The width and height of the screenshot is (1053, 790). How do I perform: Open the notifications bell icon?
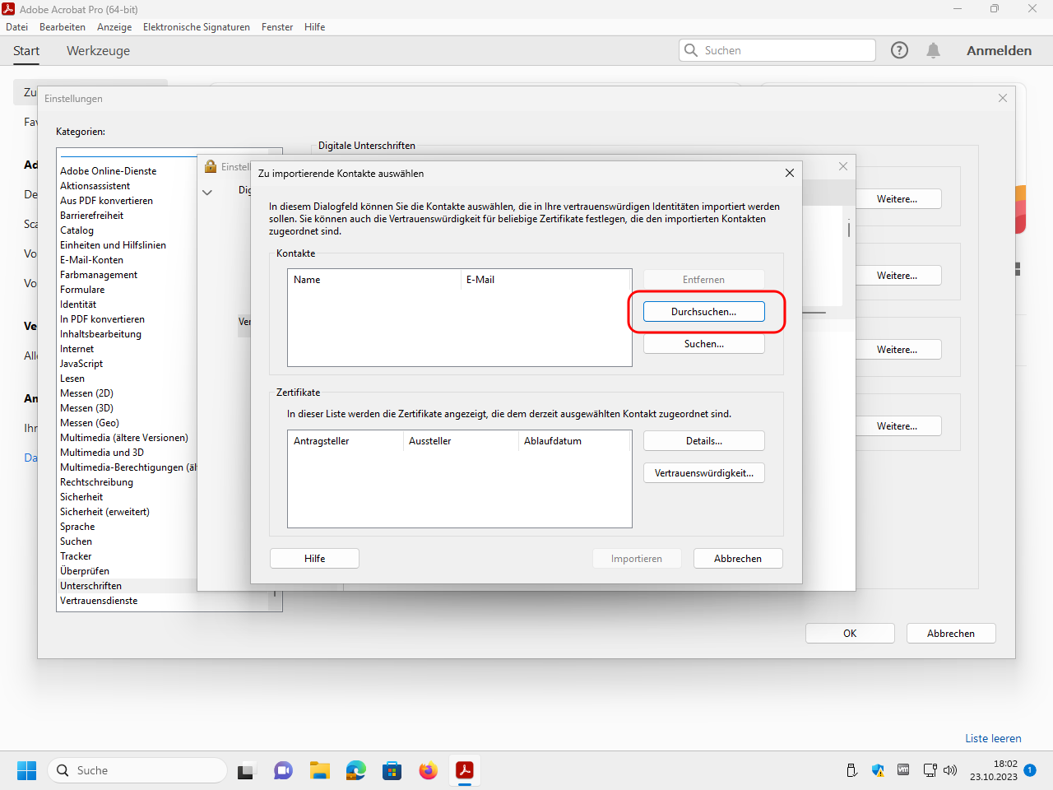pos(933,50)
